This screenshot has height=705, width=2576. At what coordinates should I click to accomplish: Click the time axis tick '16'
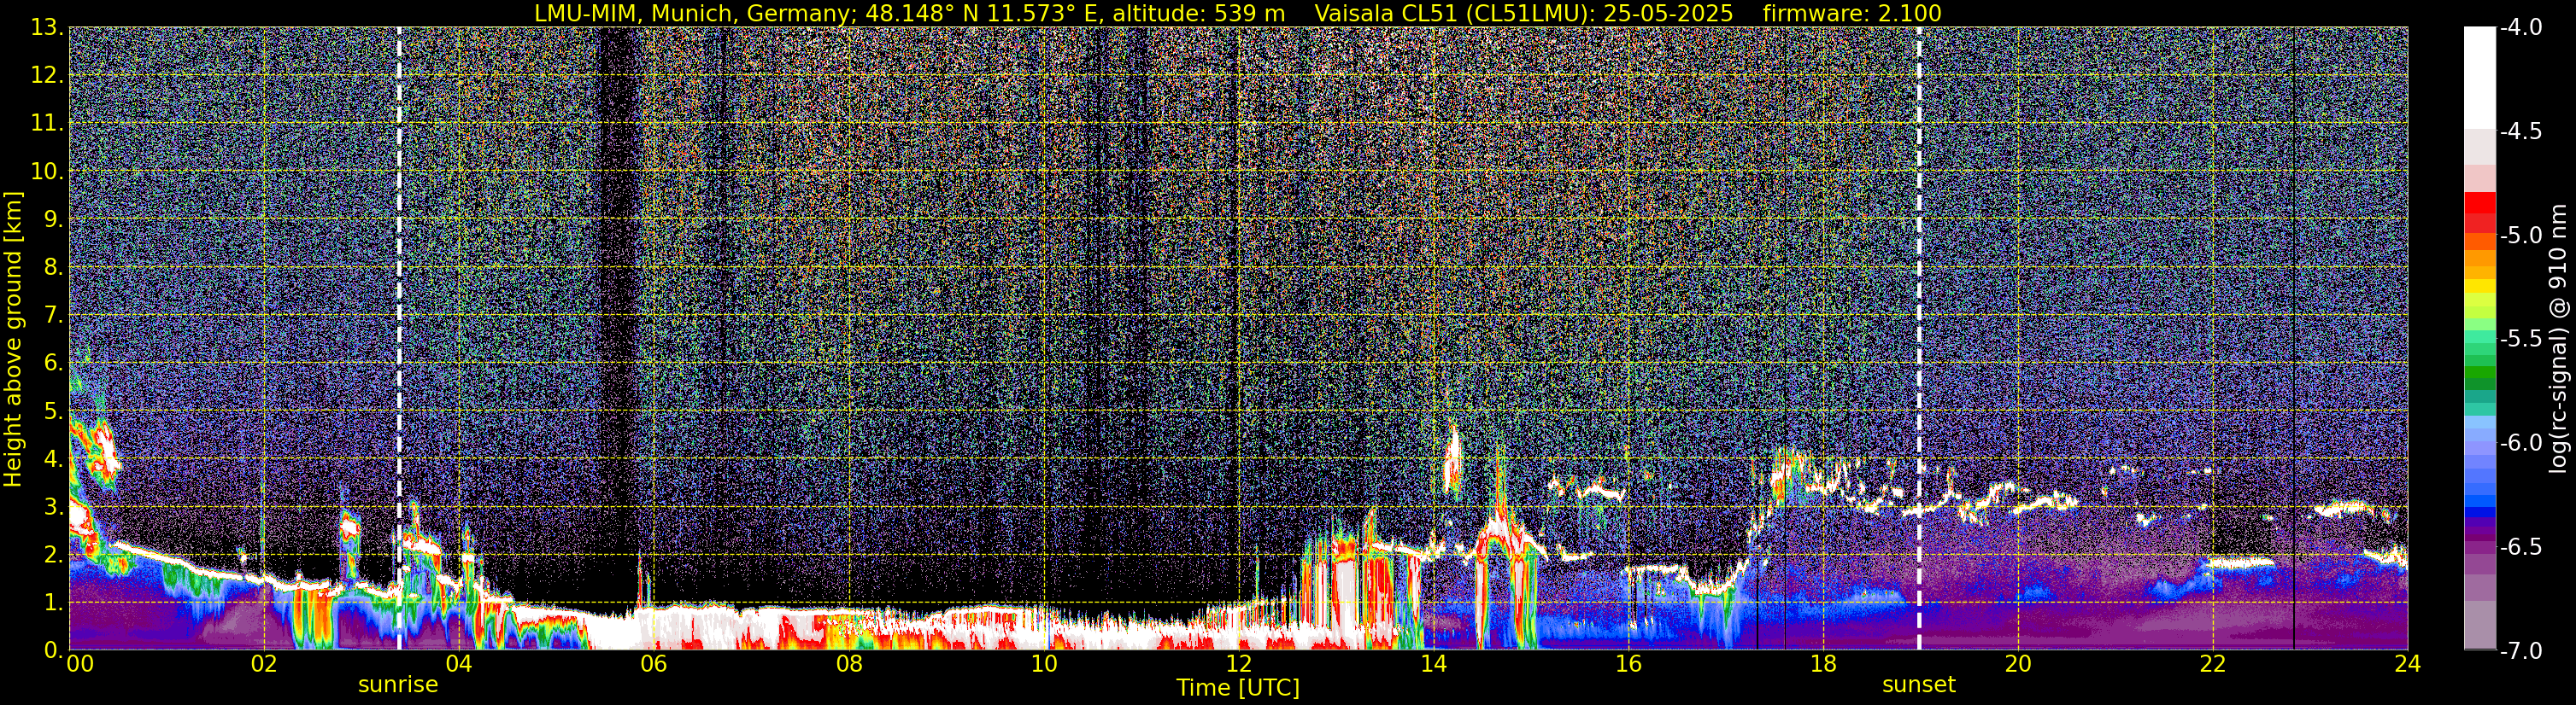tap(1628, 664)
